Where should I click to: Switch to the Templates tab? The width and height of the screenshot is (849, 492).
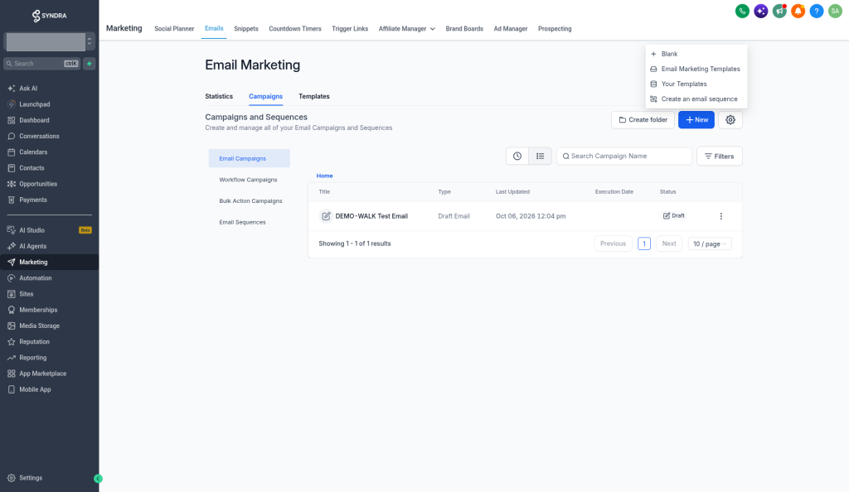point(314,96)
